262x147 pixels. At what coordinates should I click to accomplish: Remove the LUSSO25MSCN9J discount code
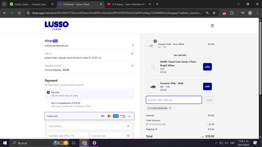[170, 108]
